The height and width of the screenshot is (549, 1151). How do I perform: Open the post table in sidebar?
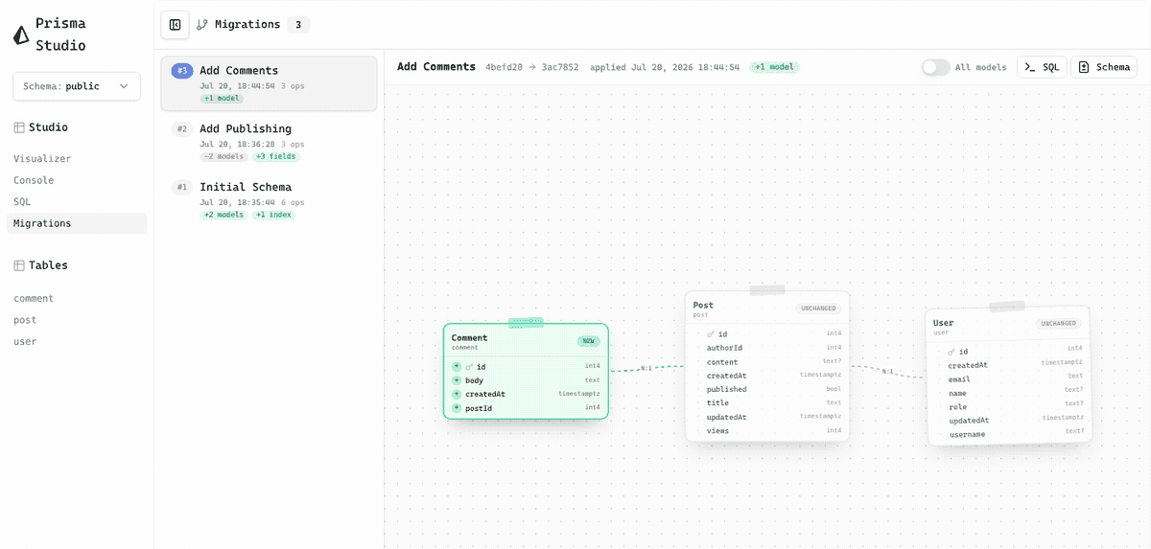point(25,320)
